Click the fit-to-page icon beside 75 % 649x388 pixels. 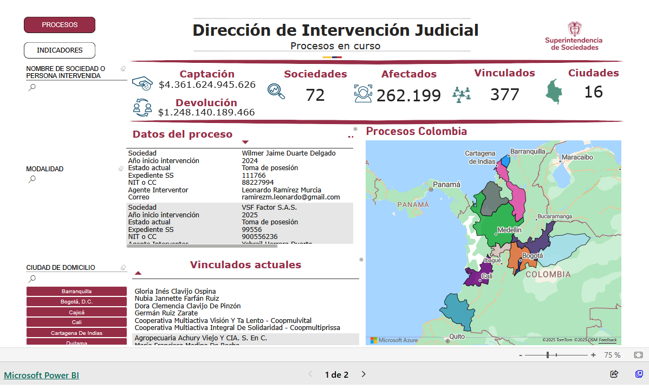coord(638,355)
